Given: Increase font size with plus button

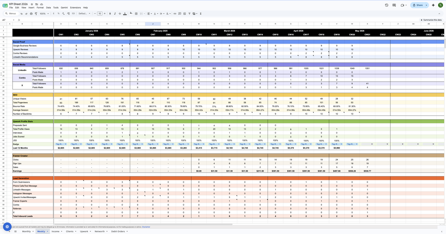Looking at the screenshot, I should coord(105,13).
